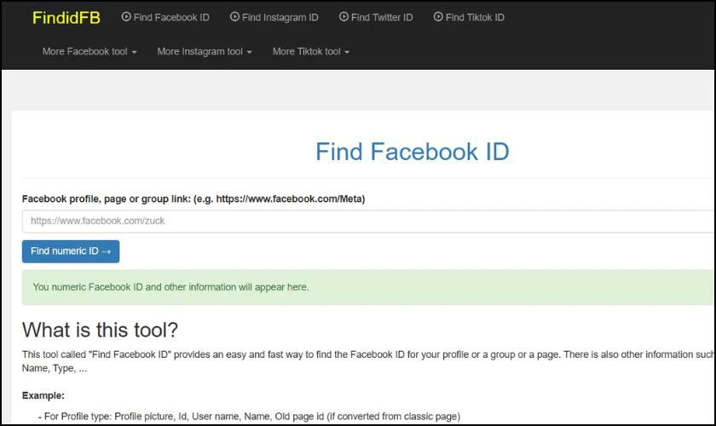
Task: Click the 'Example:' label text
Action: coord(43,395)
